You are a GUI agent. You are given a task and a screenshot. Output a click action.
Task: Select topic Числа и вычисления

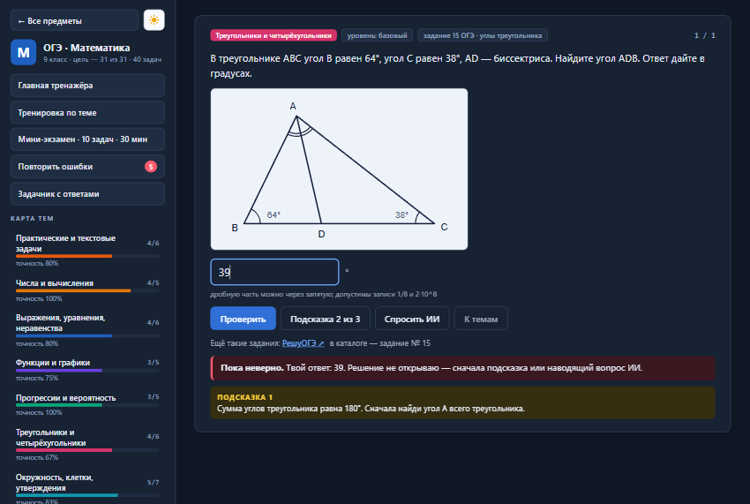click(x=87, y=290)
